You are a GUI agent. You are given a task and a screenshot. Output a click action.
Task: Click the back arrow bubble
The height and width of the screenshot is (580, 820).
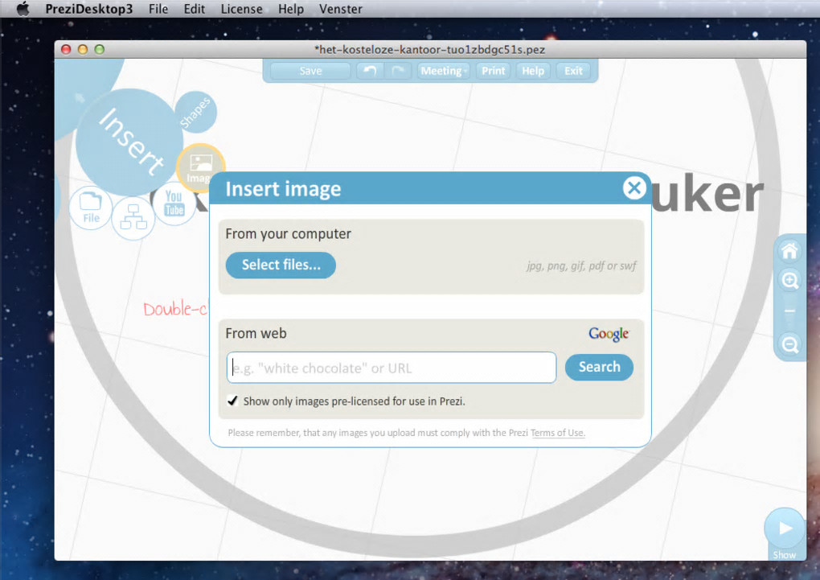pyautogui.click(x=80, y=97)
